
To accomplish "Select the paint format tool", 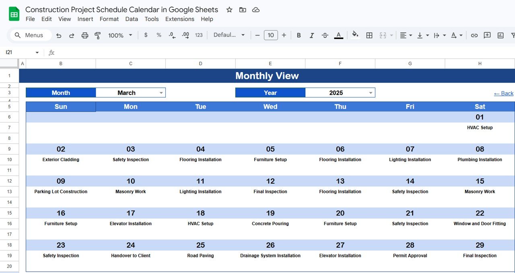I will [x=98, y=35].
